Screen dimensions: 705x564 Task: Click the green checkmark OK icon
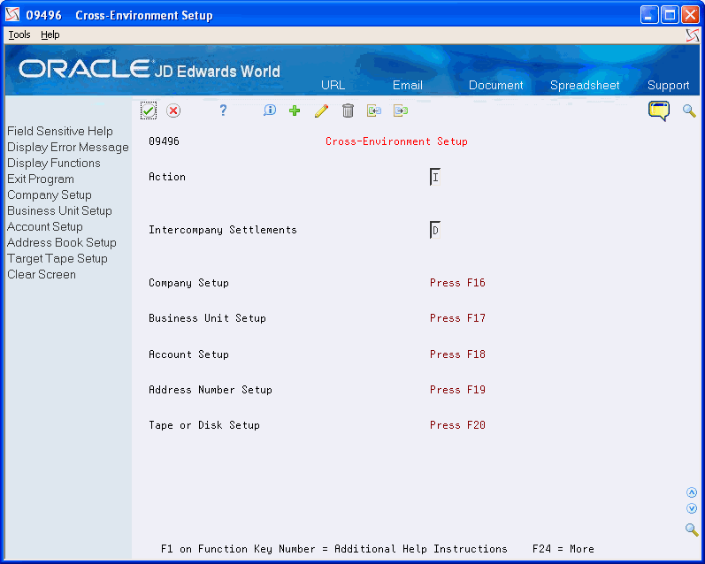point(149,111)
